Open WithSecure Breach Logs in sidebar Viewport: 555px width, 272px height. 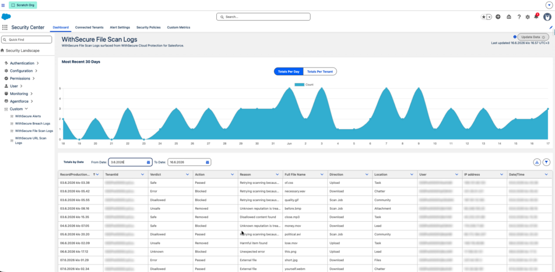click(33, 123)
